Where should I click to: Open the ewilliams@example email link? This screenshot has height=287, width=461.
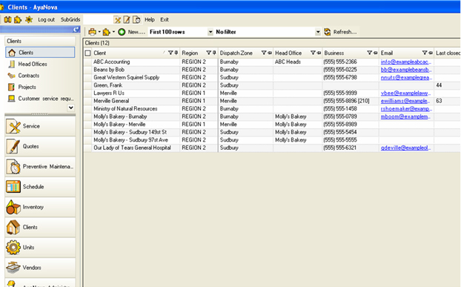pos(405,101)
